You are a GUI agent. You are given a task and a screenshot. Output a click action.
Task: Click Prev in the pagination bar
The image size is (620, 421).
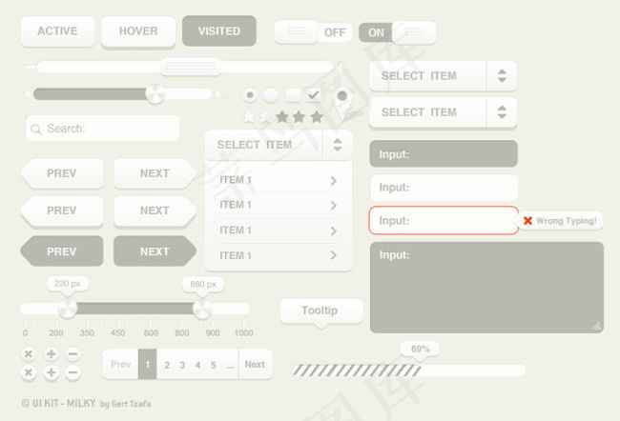pyautogui.click(x=120, y=365)
